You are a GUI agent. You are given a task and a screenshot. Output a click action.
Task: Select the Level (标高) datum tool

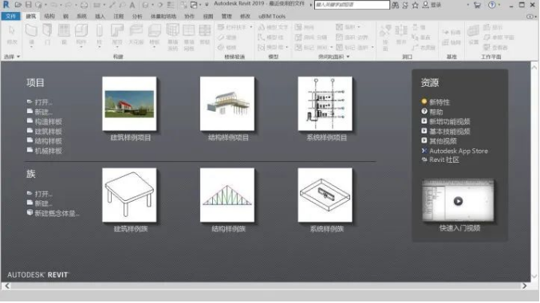tap(451, 33)
